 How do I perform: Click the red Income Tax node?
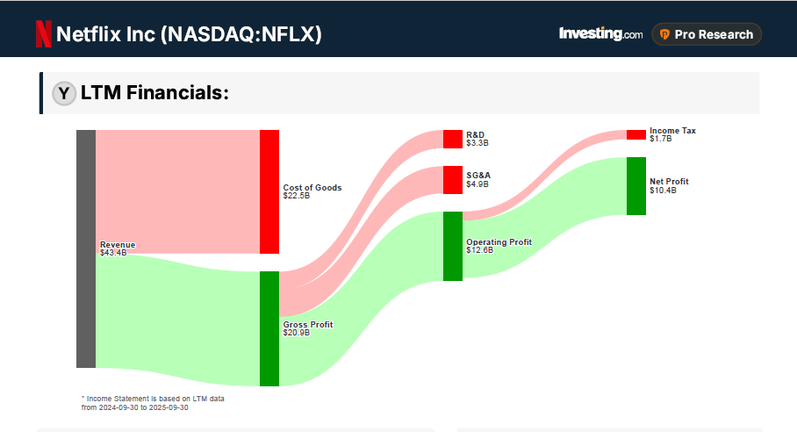click(x=635, y=134)
